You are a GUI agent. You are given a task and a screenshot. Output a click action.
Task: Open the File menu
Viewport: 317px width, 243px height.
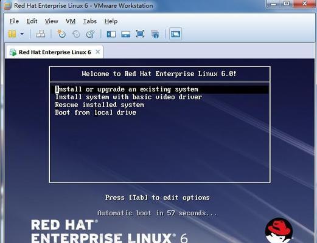[x=14, y=21]
